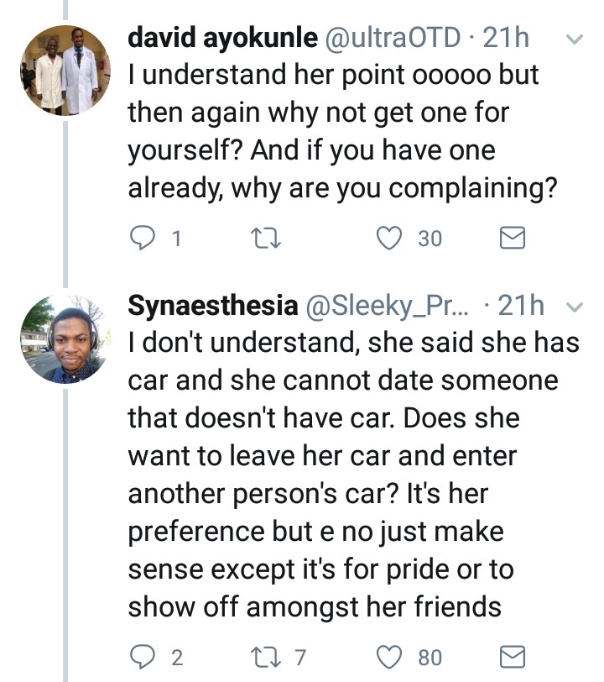The height and width of the screenshot is (682, 604).
Task: Open the 21h timestamp on david's tweet
Action: click(507, 38)
